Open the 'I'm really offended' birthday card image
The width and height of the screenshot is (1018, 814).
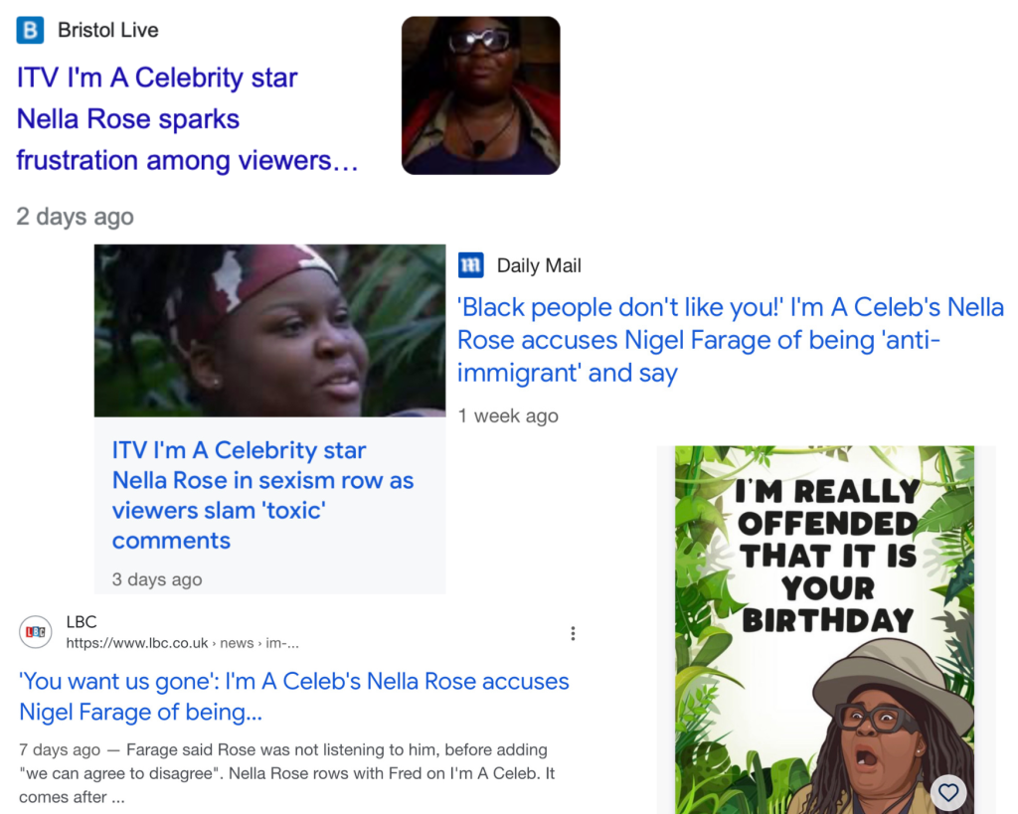coord(824,630)
